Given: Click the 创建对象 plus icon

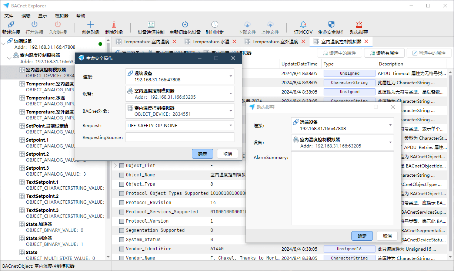Looking at the screenshot, I should tap(90, 25).
